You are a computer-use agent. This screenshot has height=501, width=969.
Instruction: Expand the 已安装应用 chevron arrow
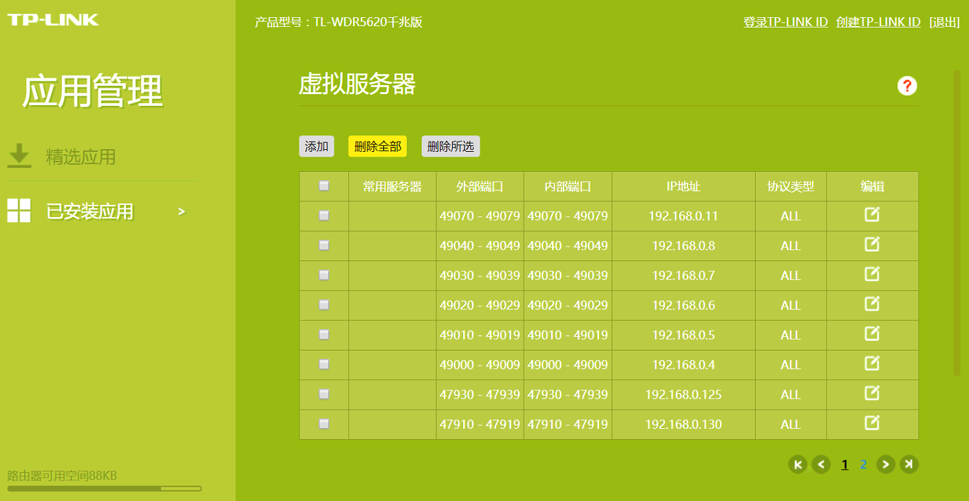(x=182, y=212)
